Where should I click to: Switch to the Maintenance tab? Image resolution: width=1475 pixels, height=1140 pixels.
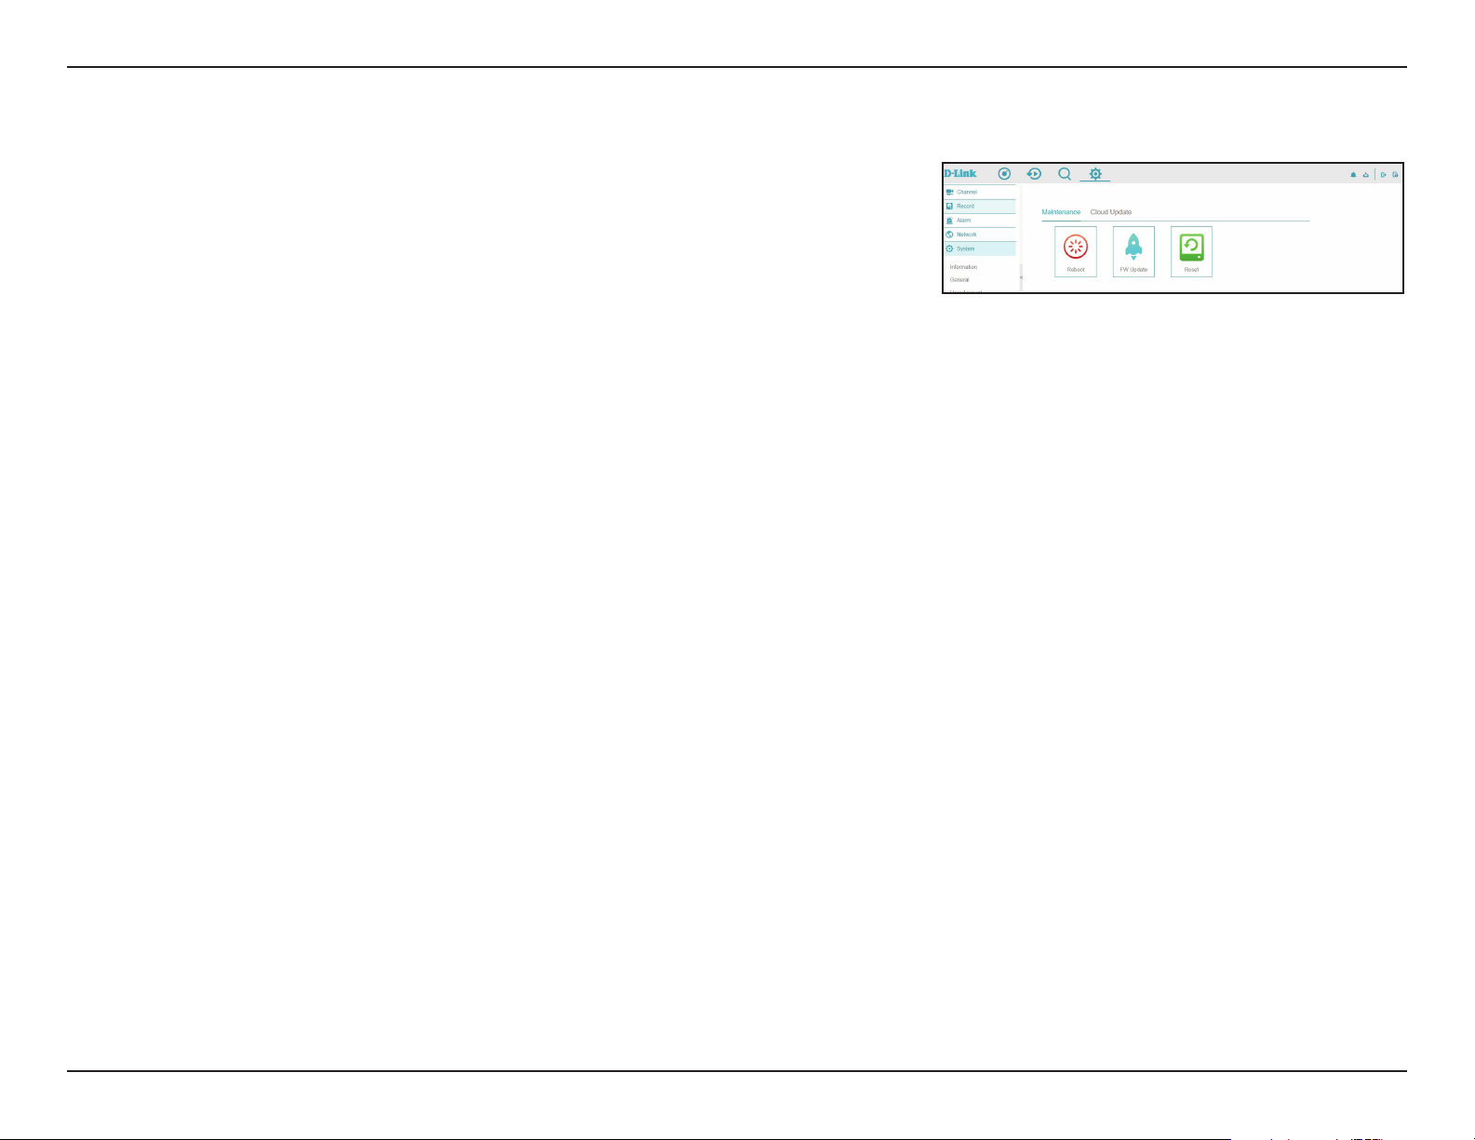[1061, 212]
